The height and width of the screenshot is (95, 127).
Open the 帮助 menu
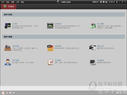[x=23, y=2]
